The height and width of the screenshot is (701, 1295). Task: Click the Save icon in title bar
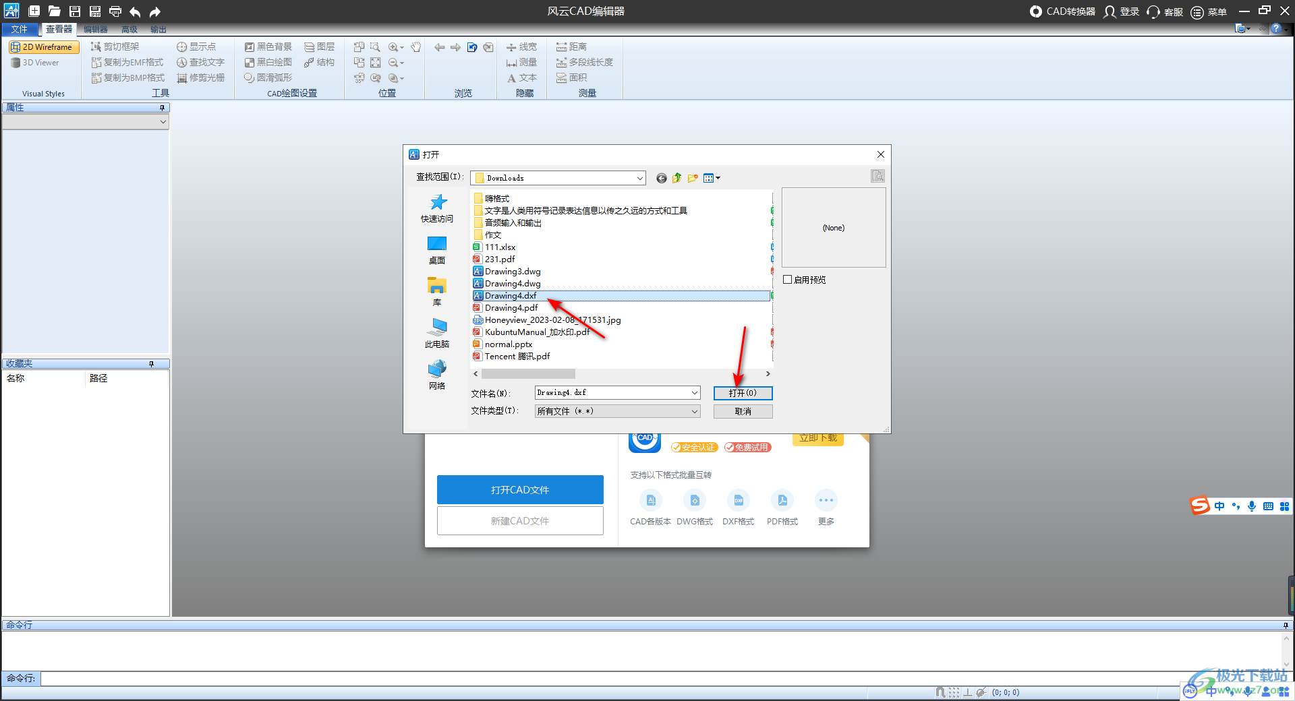[75, 11]
